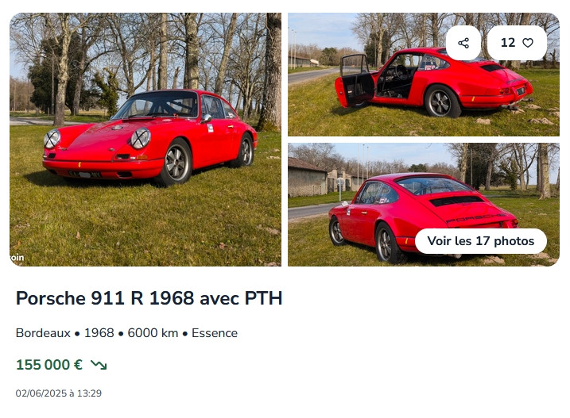Screen dimensions: 570x418
Task: Click the heart favorite icon
Action: pos(528,43)
